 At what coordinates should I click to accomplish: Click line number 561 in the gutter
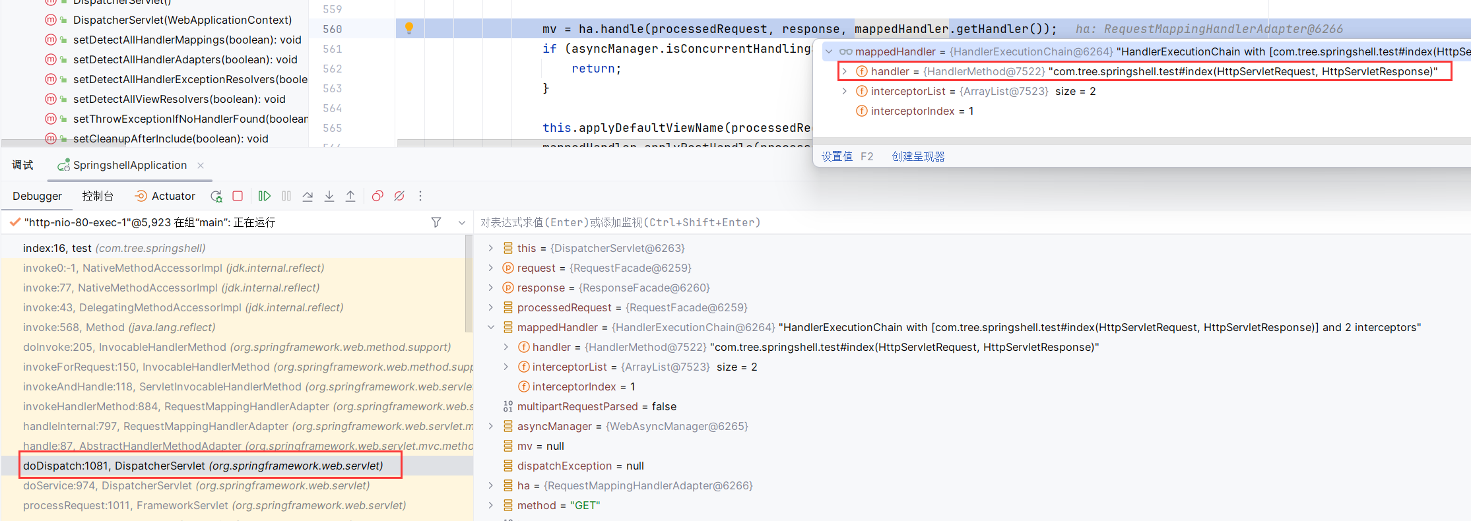(x=333, y=49)
